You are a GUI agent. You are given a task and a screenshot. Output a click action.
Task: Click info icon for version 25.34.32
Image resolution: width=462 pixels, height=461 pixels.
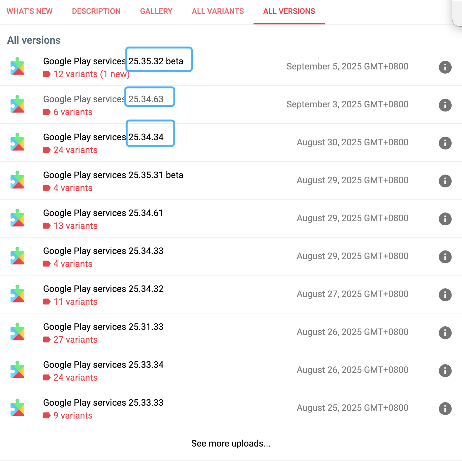[x=445, y=295]
